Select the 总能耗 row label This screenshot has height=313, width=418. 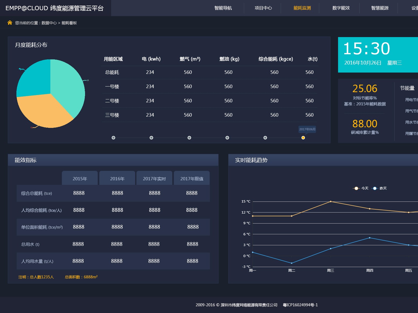click(x=112, y=72)
